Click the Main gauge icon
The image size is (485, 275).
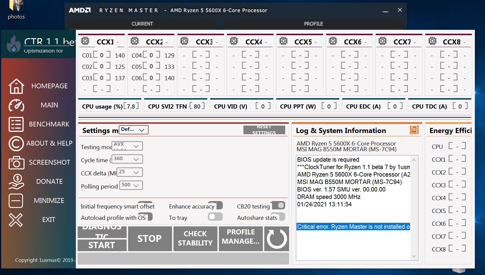click(16, 105)
